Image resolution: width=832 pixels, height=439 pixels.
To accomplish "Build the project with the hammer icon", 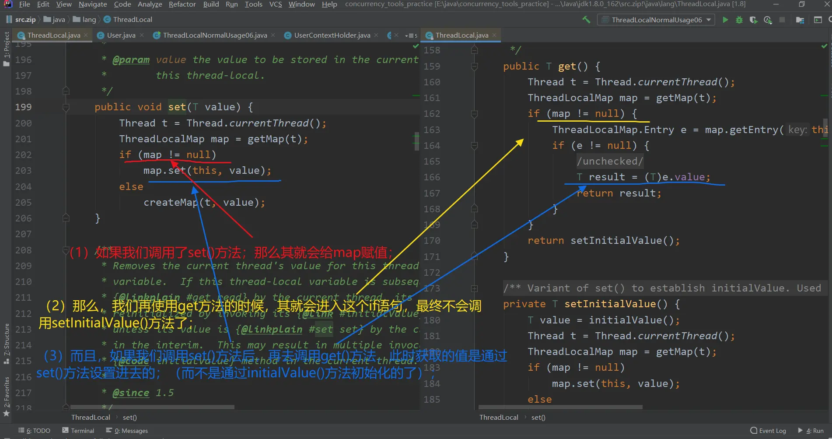I will pos(586,20).
